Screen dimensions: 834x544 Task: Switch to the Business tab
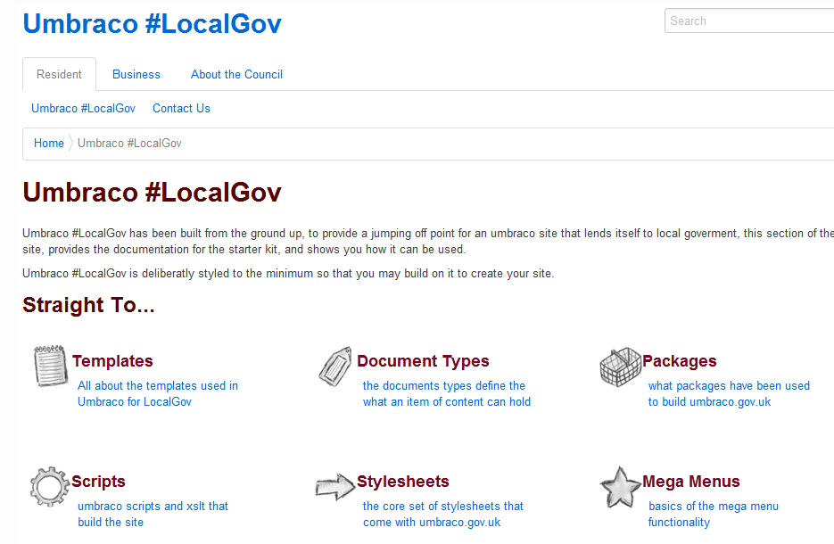(136, 75)
